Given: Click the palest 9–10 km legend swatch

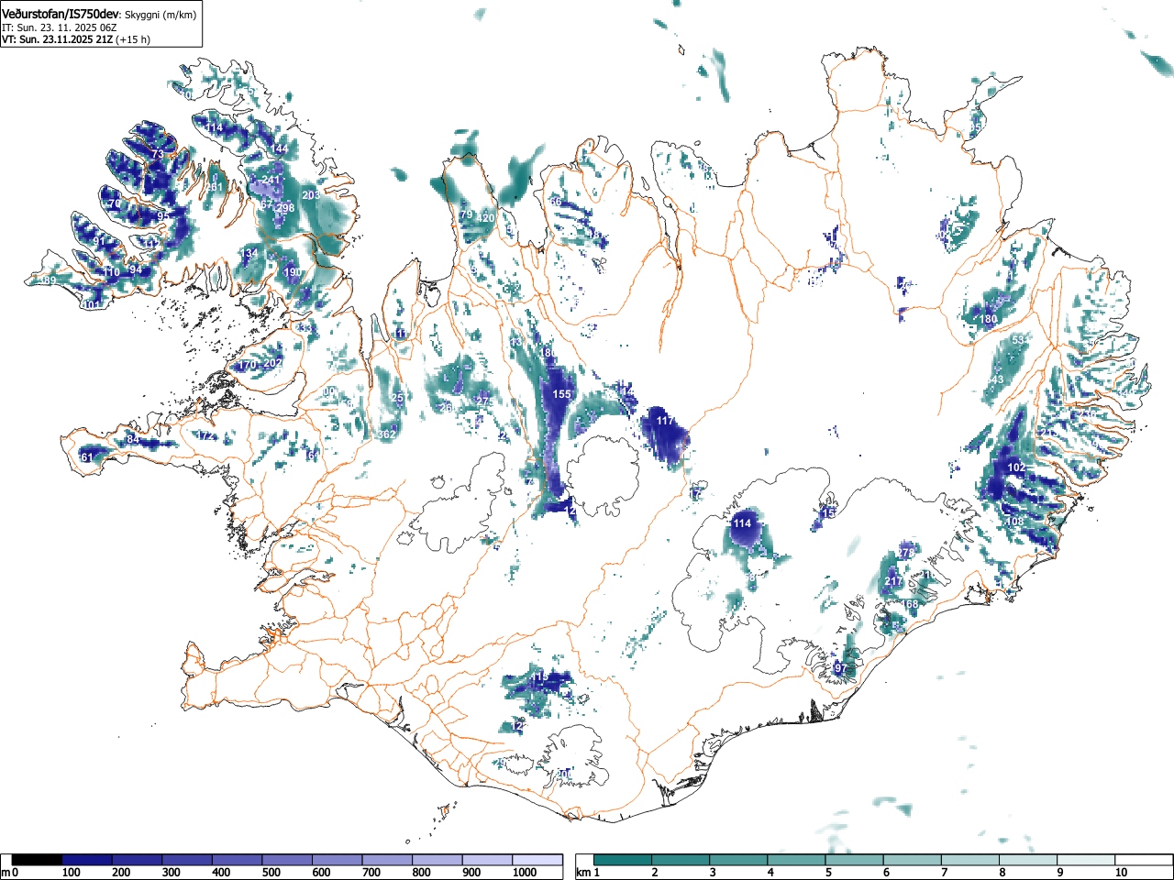Looking at the screenshot, I should pyautogui.click(x=1088, y=860).
